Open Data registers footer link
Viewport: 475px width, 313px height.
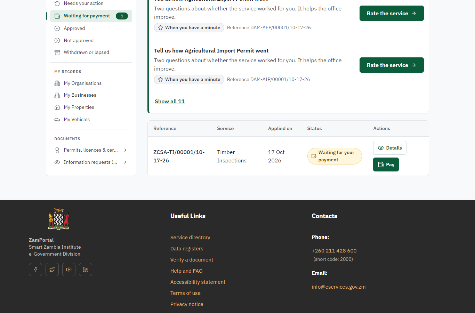pyautogui.click(x=187, y=249)
